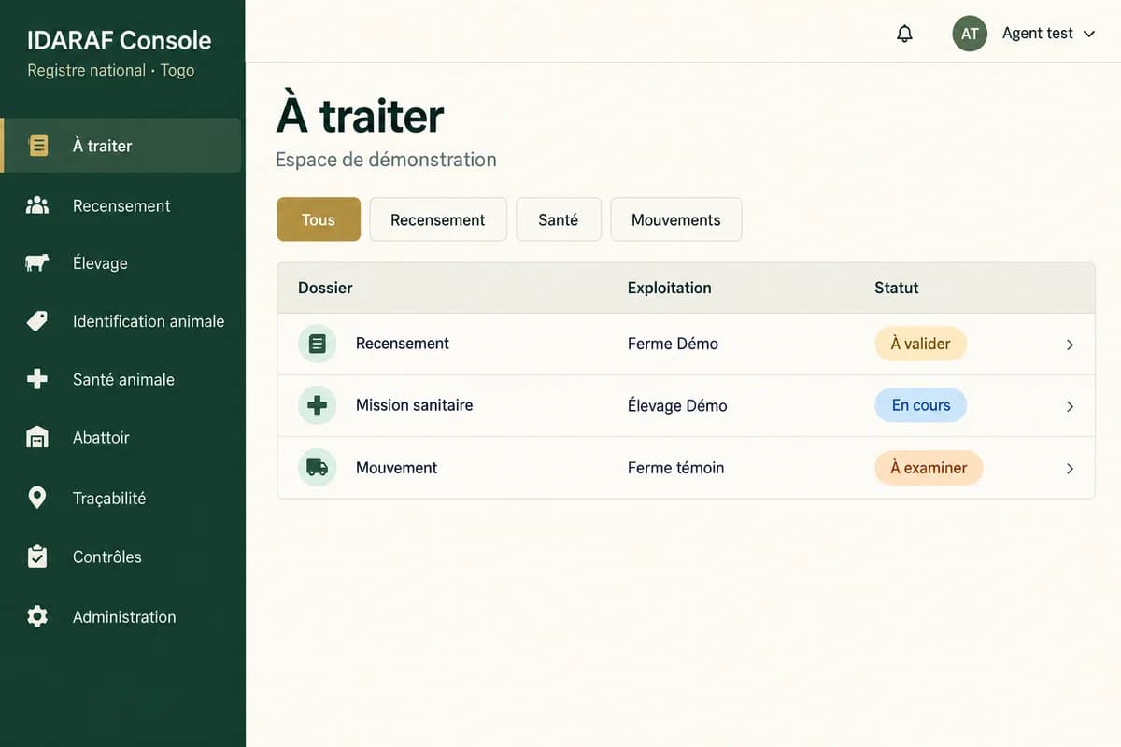The image size is (1121, 747).
Task: Select the Santé animale cross icon
Action: [37, 379]
